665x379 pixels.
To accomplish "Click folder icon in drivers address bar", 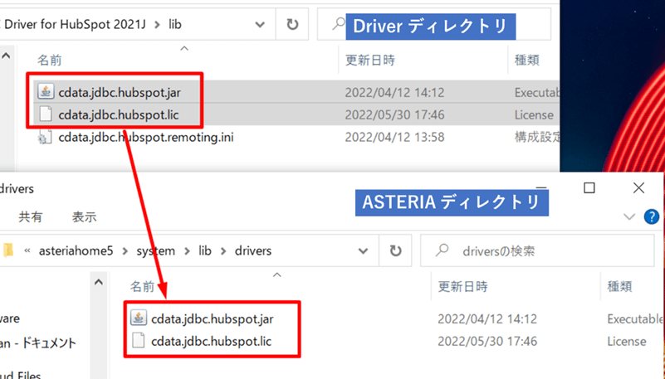I will click(8, 250).
